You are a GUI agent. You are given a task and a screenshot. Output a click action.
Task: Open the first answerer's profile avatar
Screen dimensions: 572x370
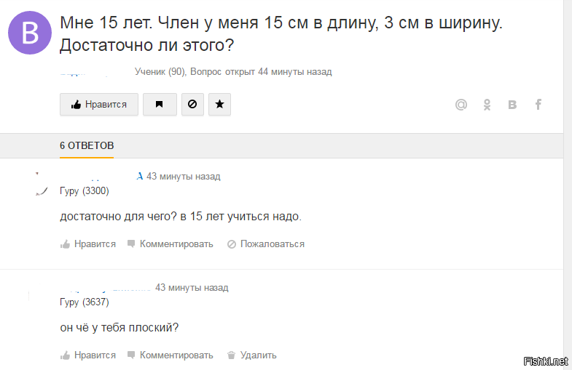tap(42, 184)
